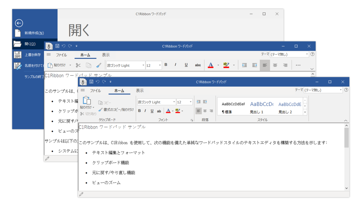363x204 pixels.
Task: Click サンプルの終了 in backstage menu
Action: [34, 77]
